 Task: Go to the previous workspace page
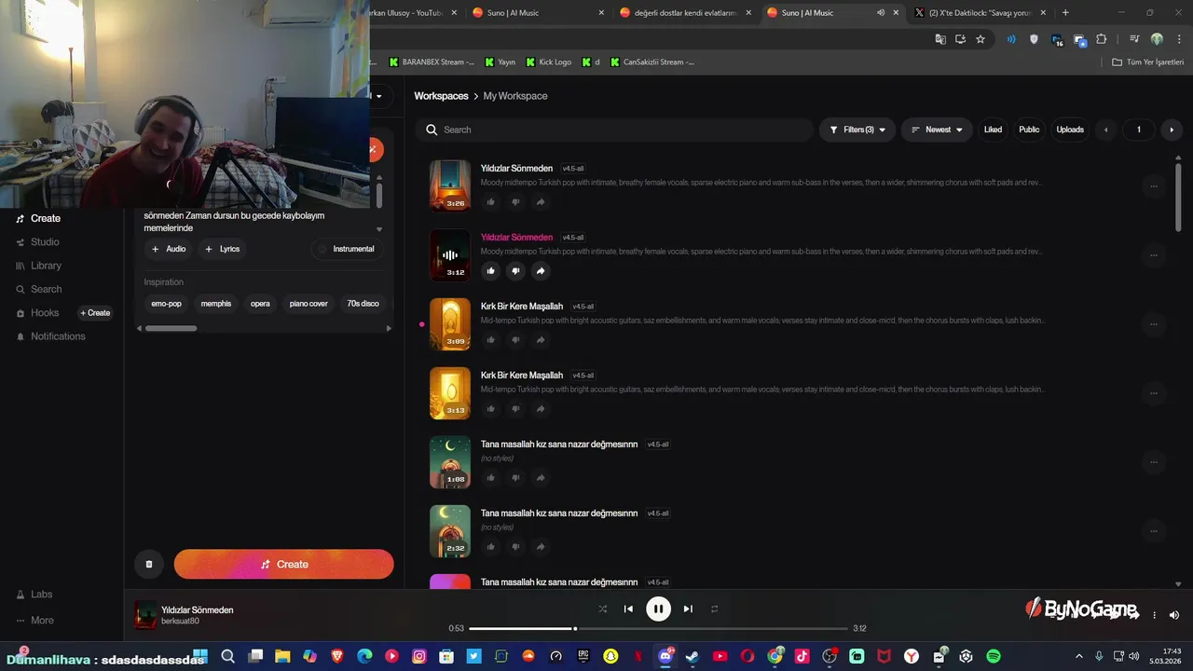(x=1106, y=130)
